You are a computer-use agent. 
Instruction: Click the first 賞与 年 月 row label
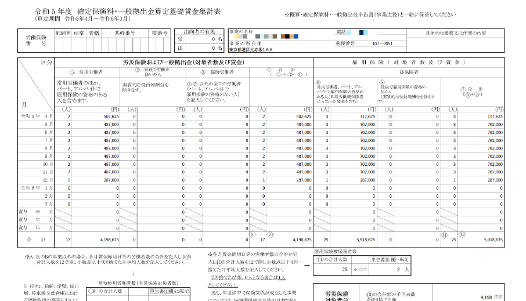click(x=35, y=212)
